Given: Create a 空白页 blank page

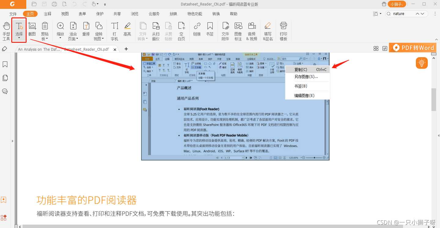Looking at the screenshot, I should click(182, 31).
